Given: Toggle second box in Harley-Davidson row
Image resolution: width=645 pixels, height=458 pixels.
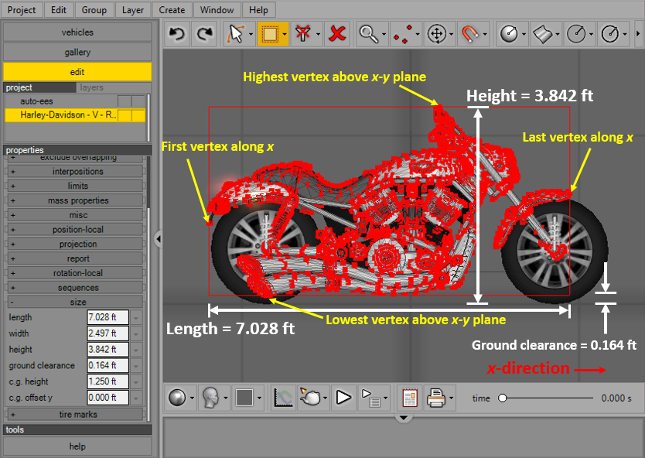Looking at the screenshot, I should 138,115.
